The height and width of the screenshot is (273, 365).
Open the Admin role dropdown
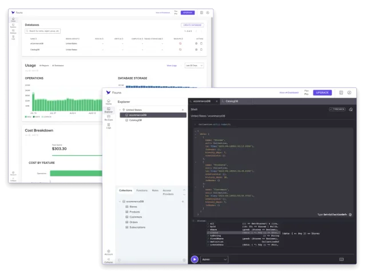[215, 259]
